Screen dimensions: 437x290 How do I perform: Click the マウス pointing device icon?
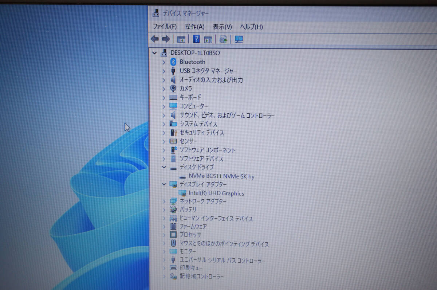173,243
